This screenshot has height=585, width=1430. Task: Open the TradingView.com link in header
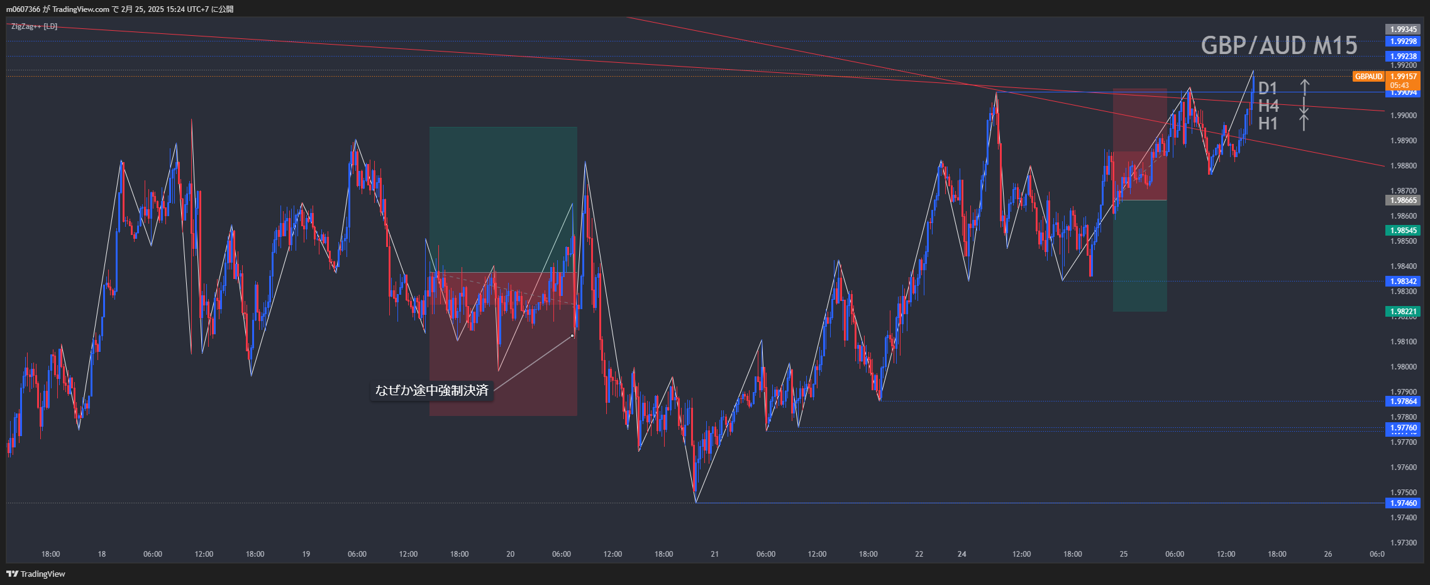[80, 9]
